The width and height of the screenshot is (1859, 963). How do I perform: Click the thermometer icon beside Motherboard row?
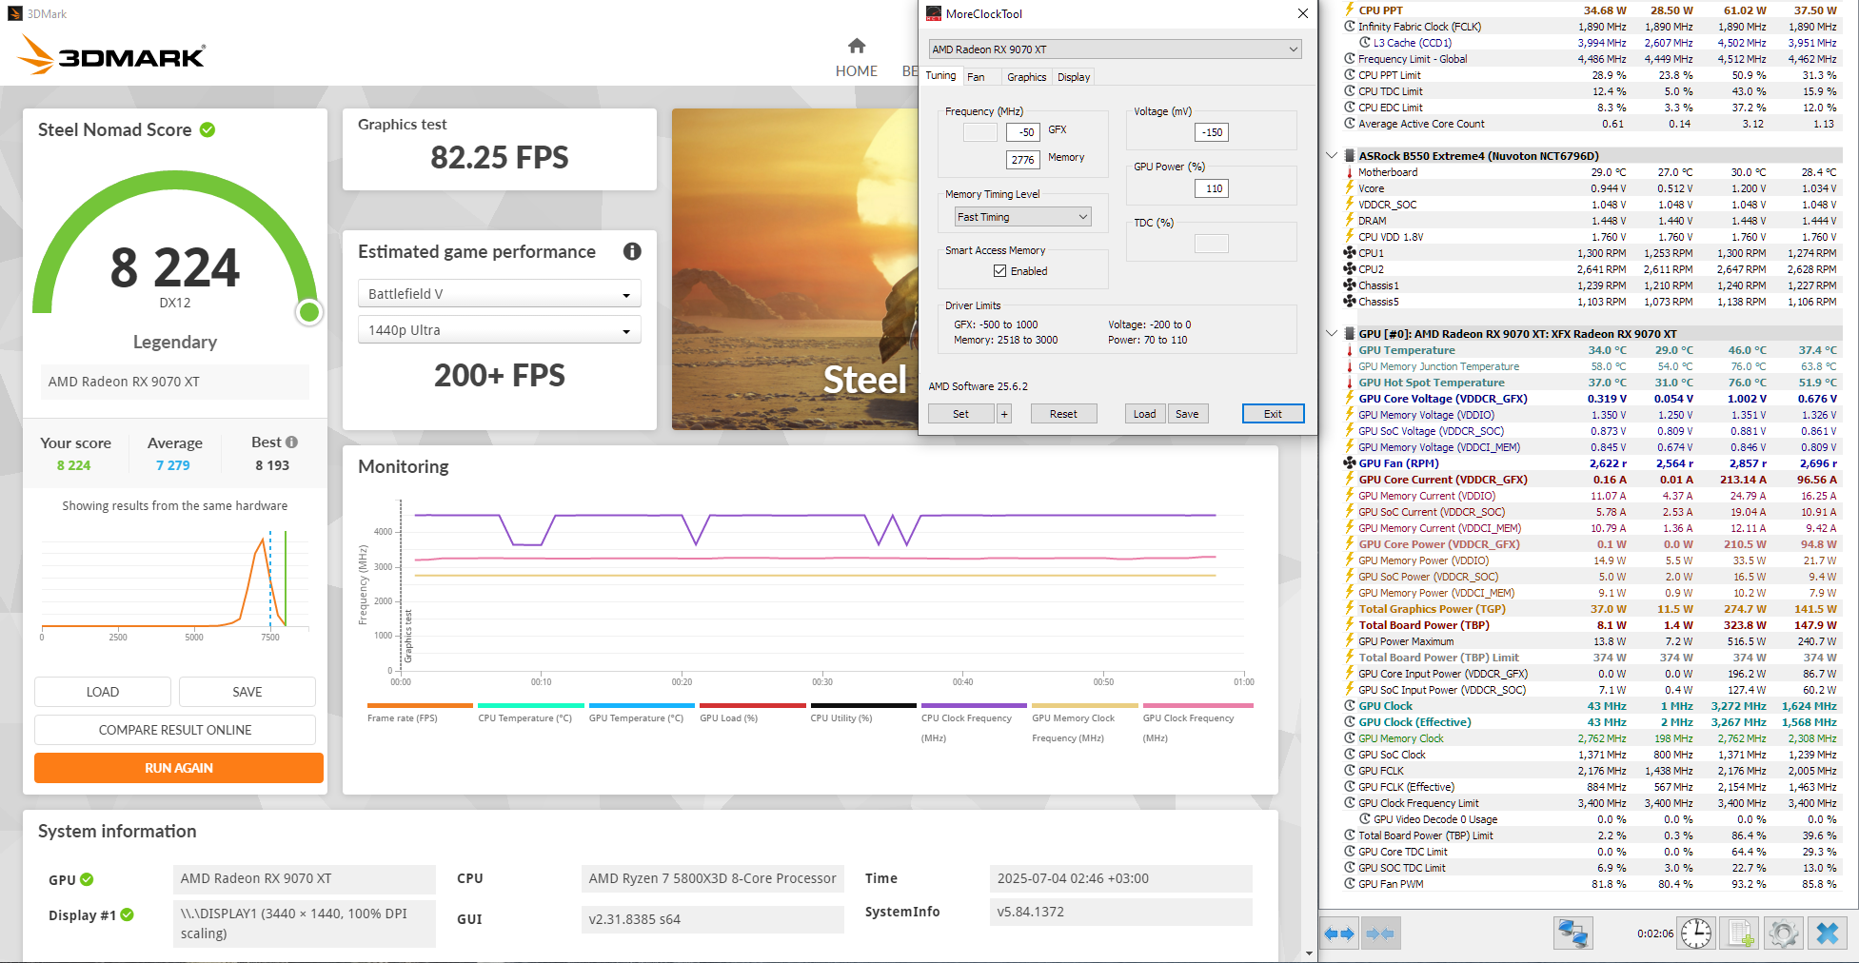pos(1349,172)
